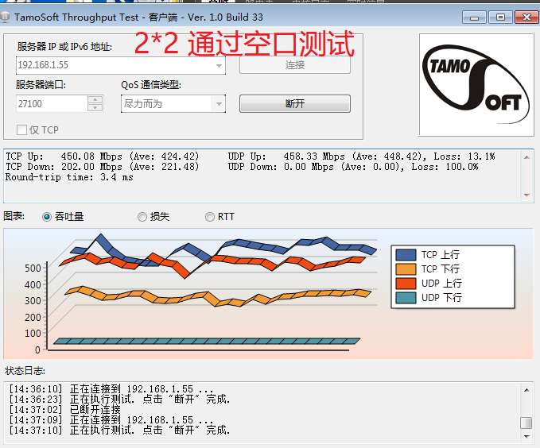
Task: Click UDP 下行 teal legend swatch
Action: click(x=406, y=298)
